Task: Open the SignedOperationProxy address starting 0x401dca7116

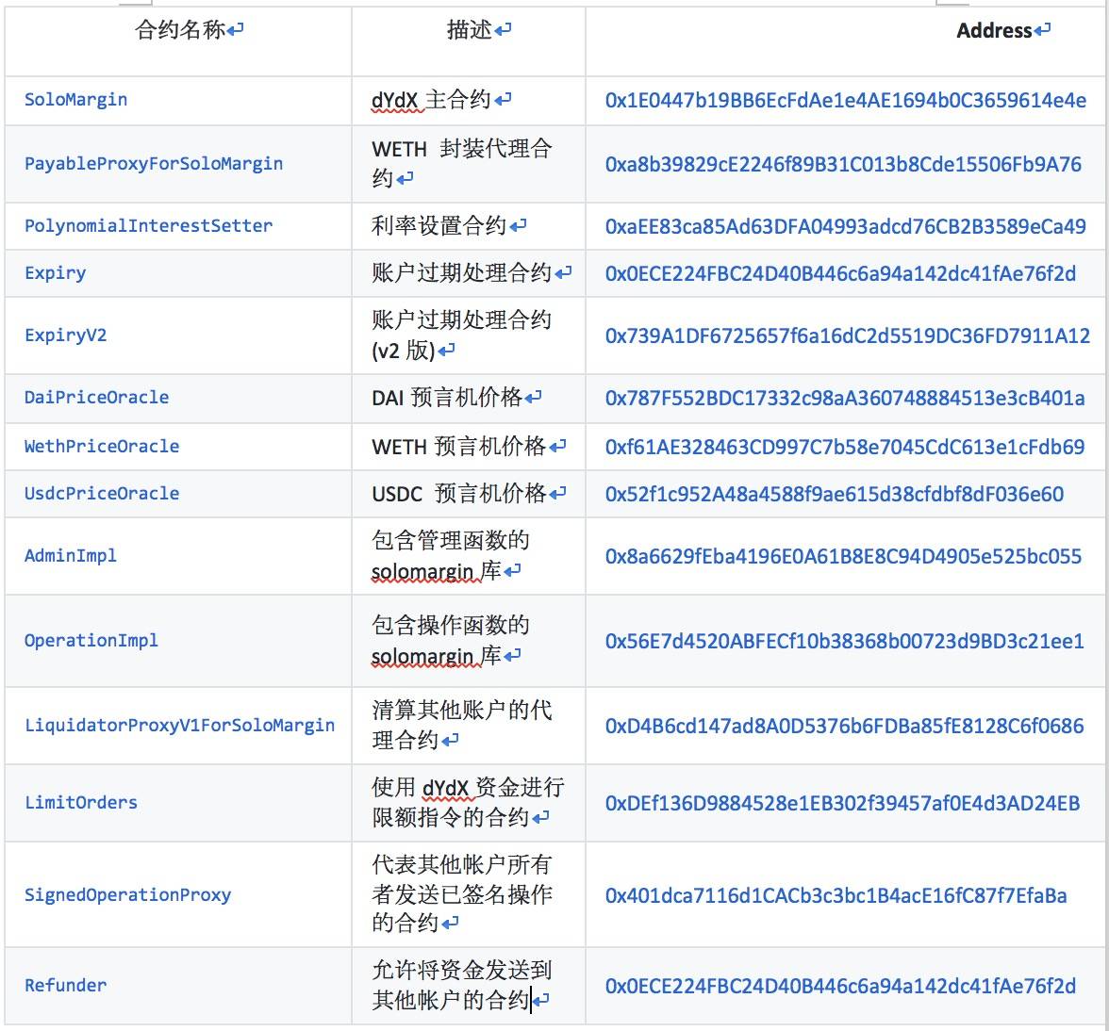Action: 836,896
